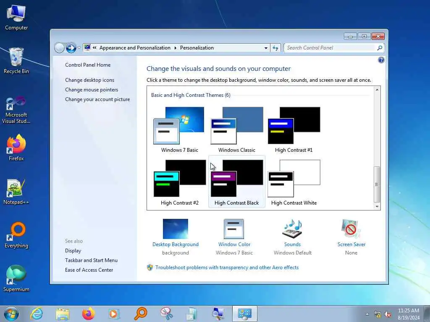Open Display under See also
The height and width of the screenshot is (322, 430).
click(73, 251)
